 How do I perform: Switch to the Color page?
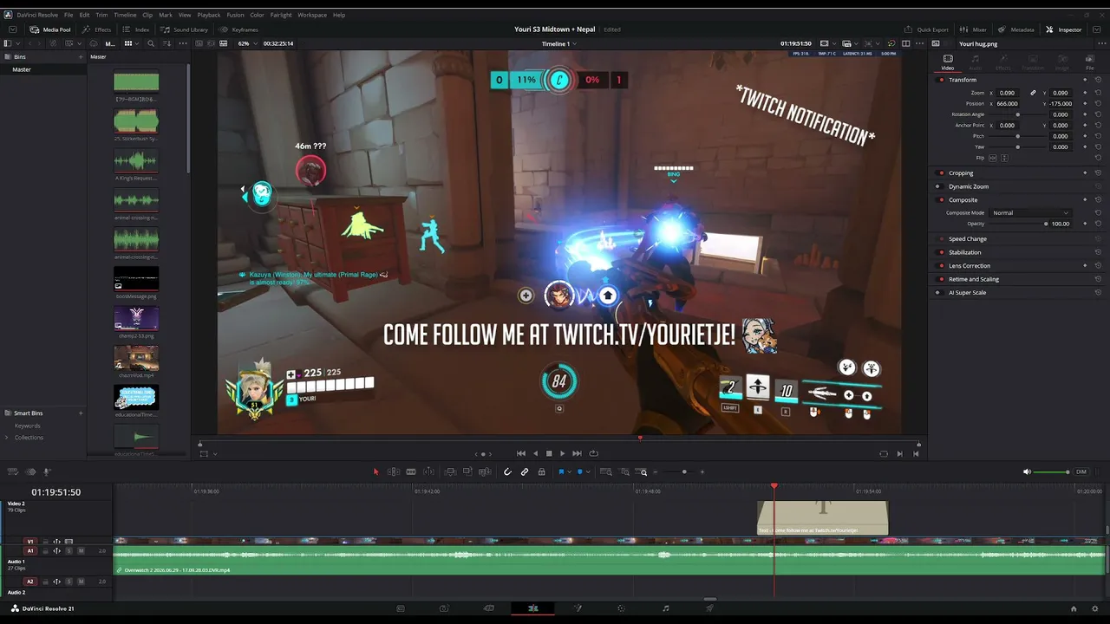(621, 608)
